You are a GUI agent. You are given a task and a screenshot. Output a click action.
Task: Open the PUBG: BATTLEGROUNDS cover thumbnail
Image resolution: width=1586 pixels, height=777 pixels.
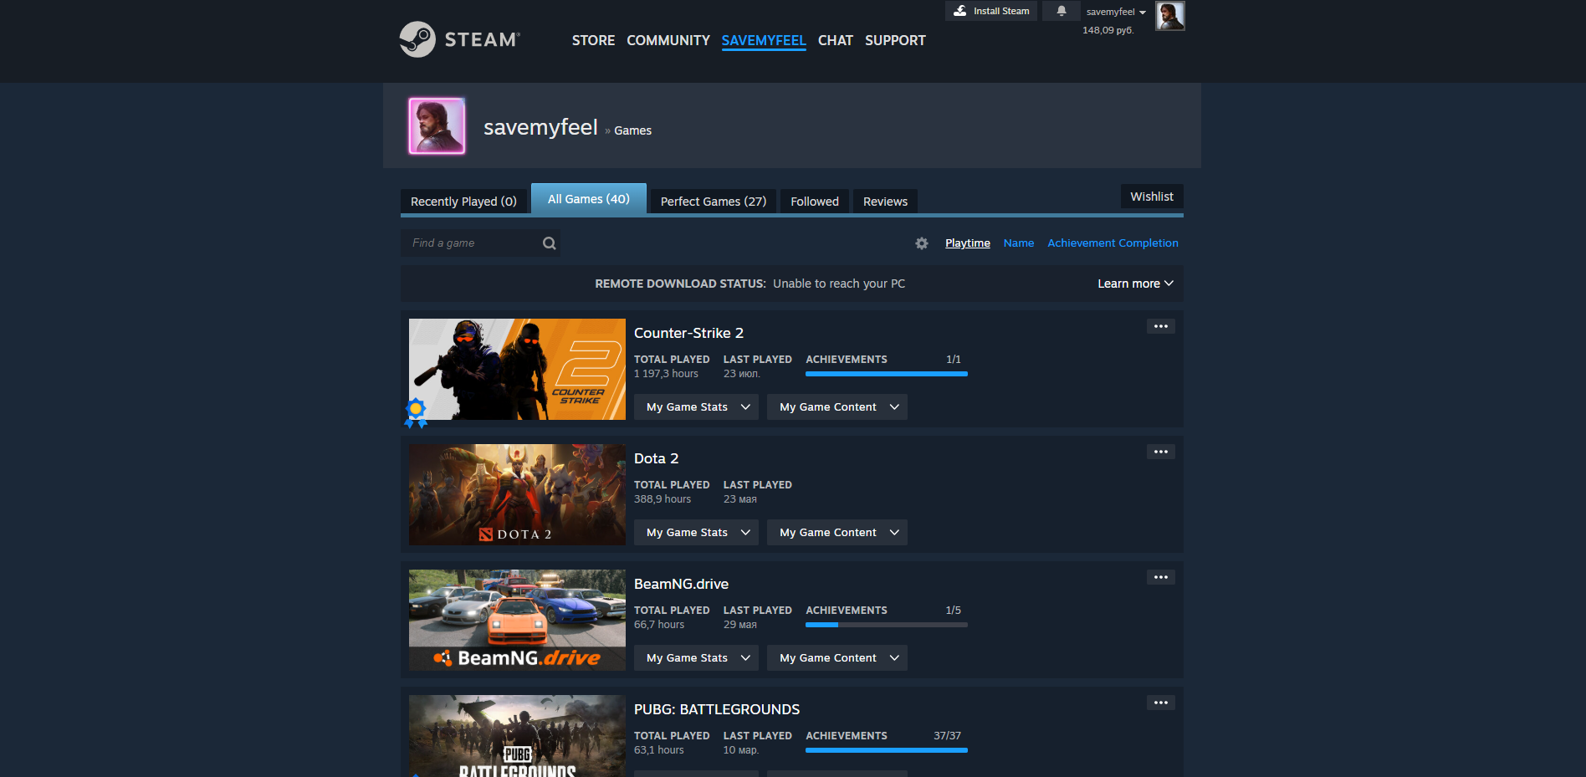tap(517, 736)
